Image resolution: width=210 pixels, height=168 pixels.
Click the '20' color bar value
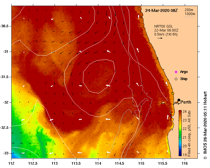coord(184,146)
